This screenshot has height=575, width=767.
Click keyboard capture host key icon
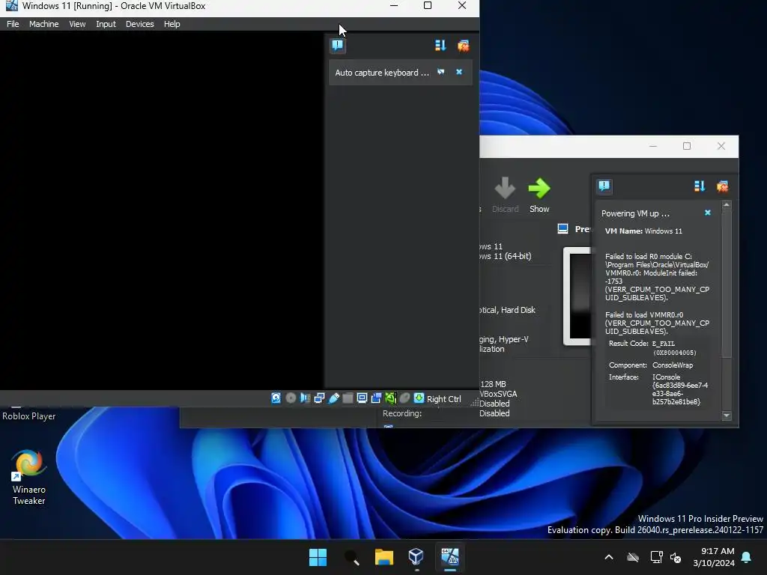(x=419, y=398)
